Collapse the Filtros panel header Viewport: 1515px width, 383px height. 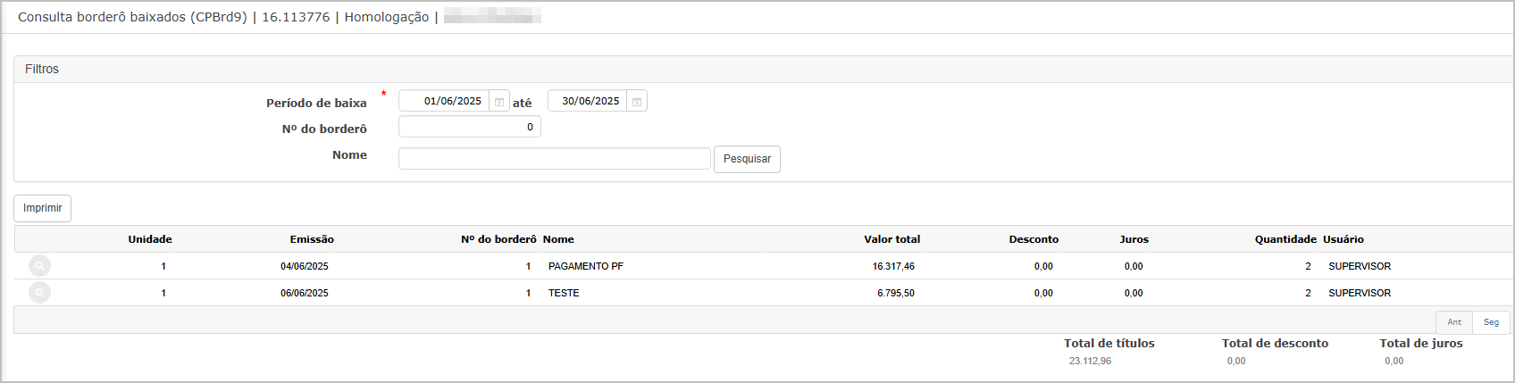point(764,69)
